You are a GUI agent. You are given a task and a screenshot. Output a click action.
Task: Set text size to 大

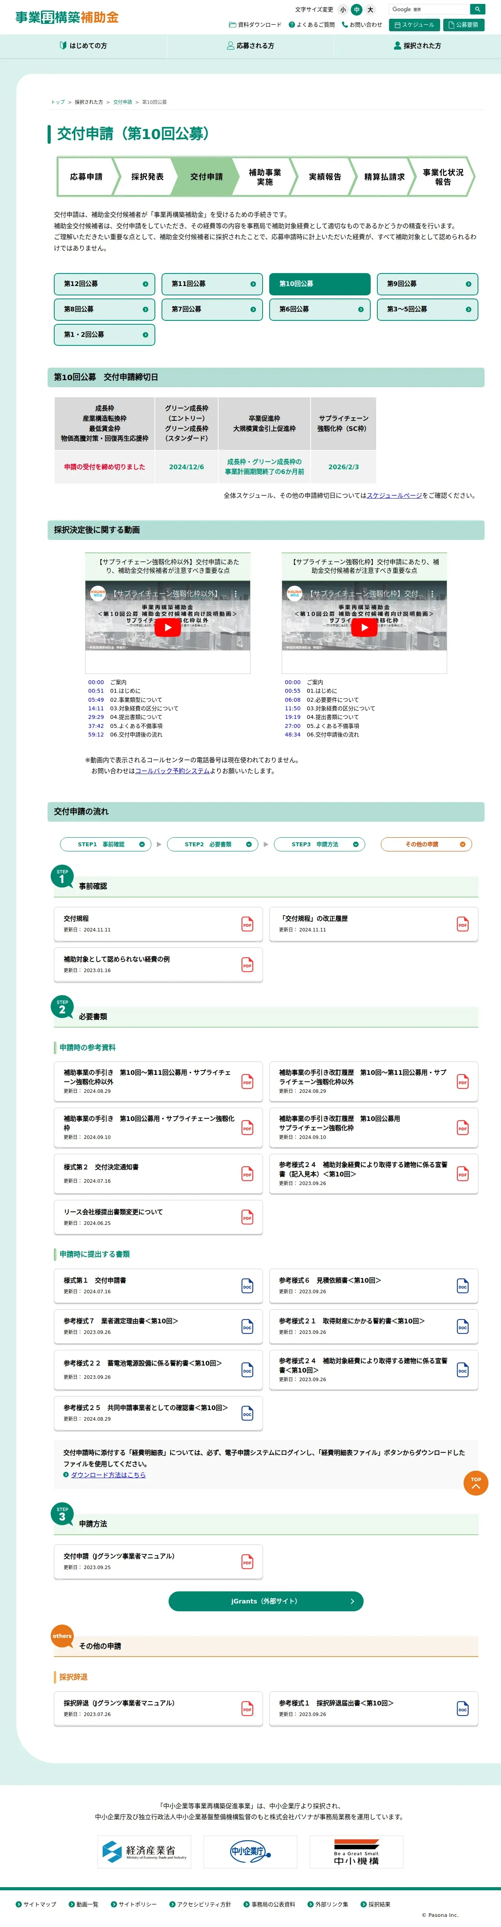click(370, 10)
